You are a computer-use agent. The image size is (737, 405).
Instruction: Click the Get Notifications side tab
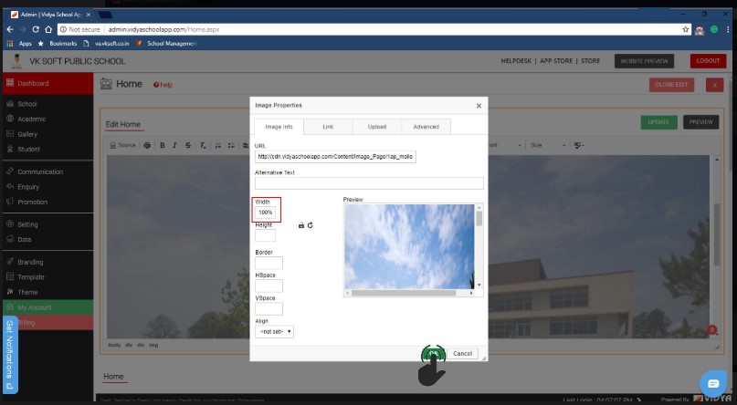click(10, 355)
